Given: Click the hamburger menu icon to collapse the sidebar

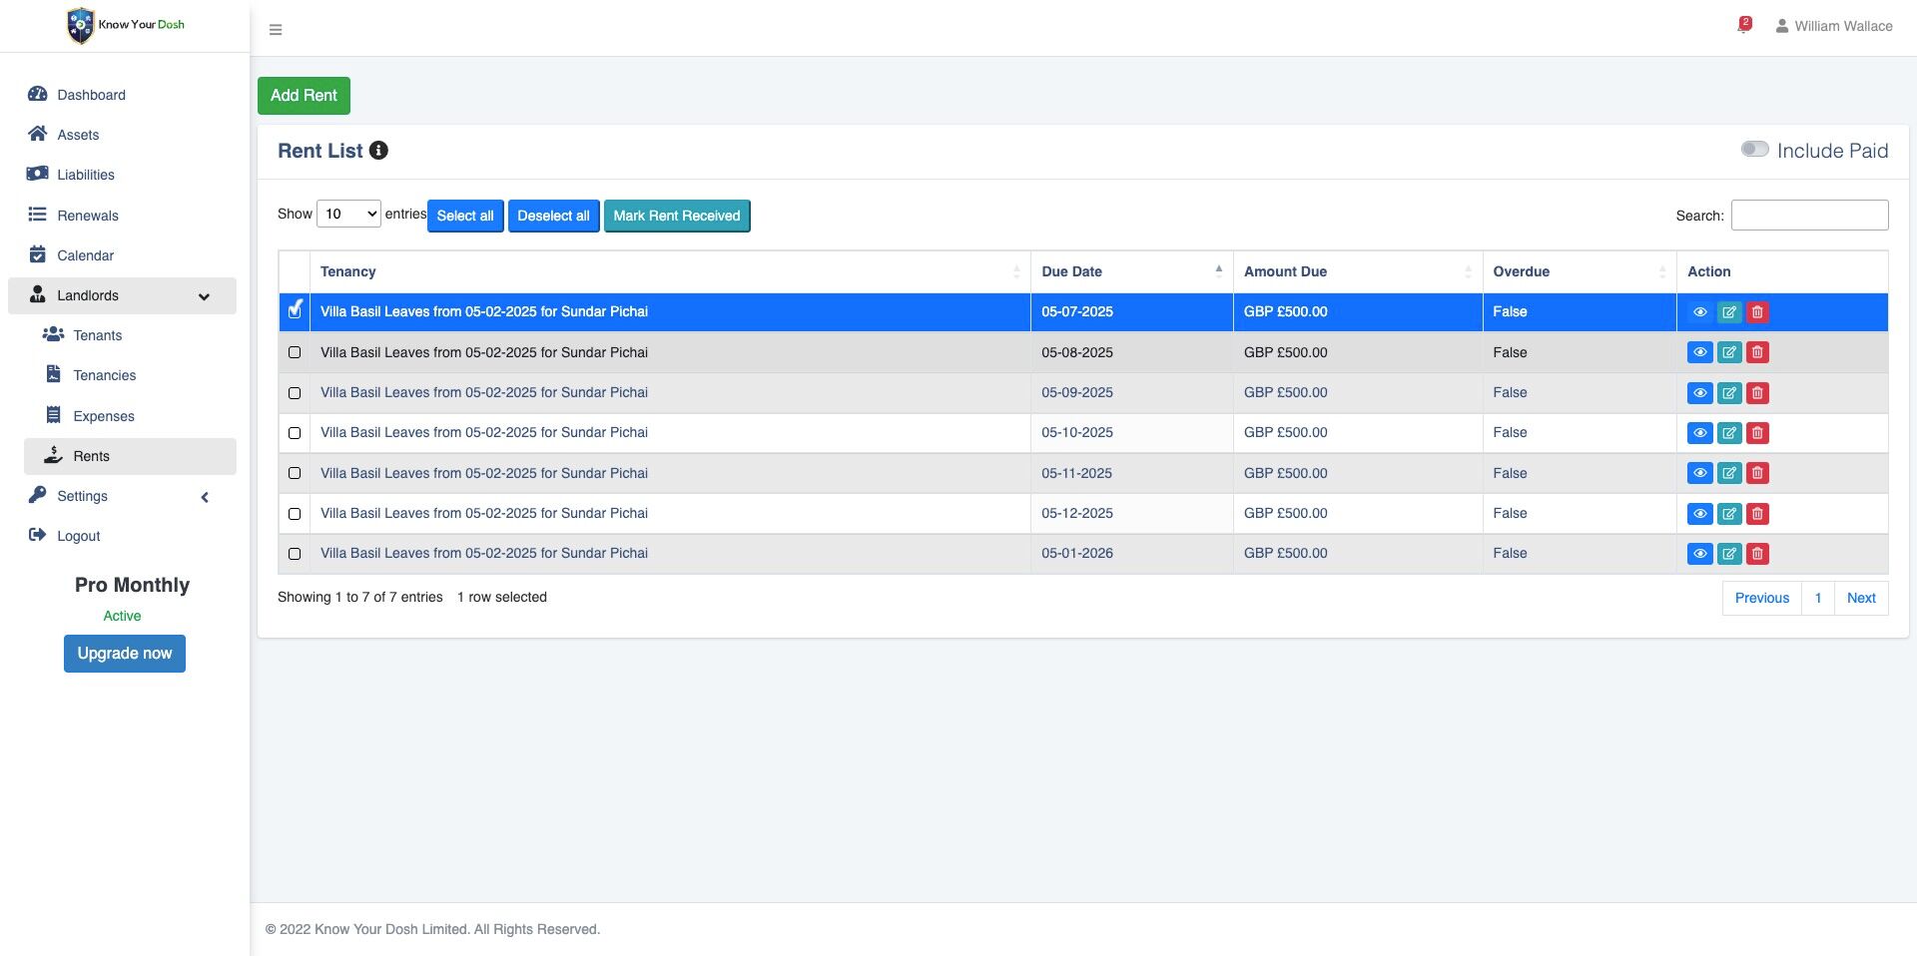Looking at the screenshot, I should click(x=276, y=30).
